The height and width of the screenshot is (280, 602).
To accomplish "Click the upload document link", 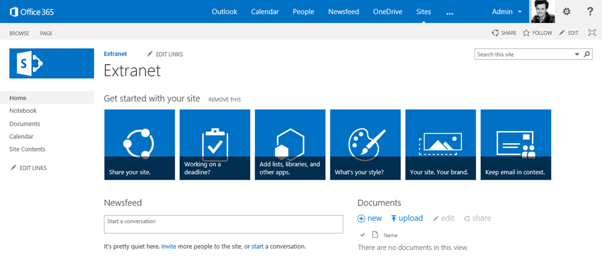I will [x=407, y=218].
